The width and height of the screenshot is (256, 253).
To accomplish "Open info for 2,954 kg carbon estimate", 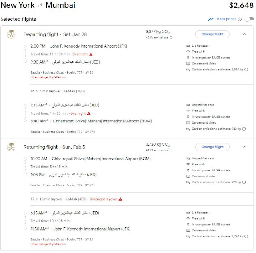I will tap(246, 70).
